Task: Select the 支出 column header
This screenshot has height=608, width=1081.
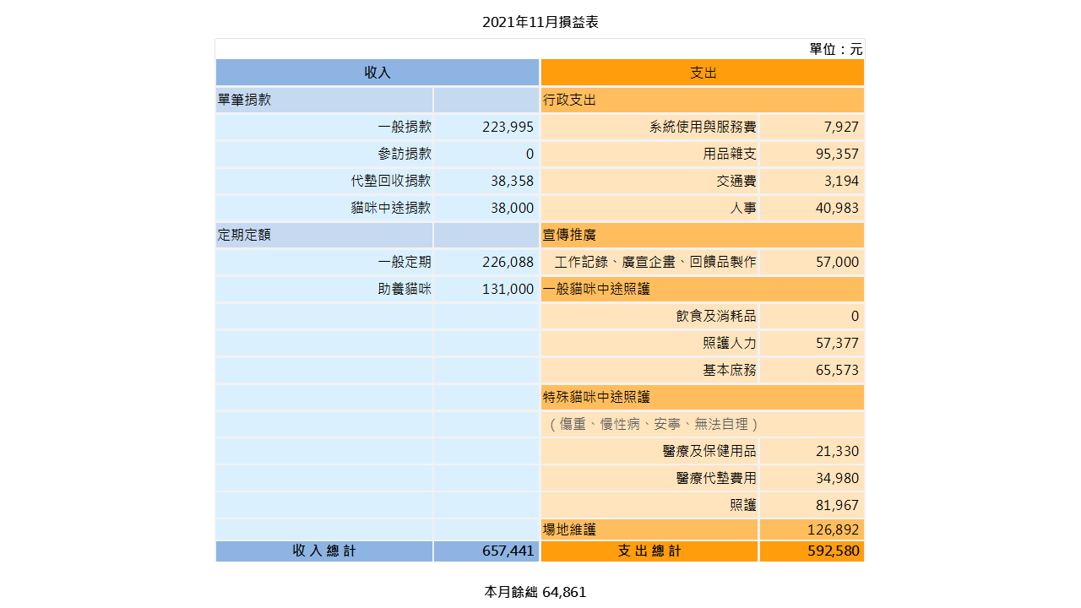Action: click(703, 73)
